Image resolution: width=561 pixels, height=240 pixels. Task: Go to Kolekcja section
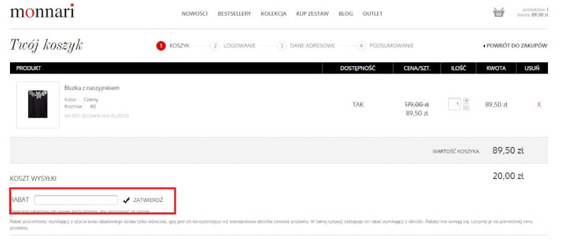[x=274, y=14]
